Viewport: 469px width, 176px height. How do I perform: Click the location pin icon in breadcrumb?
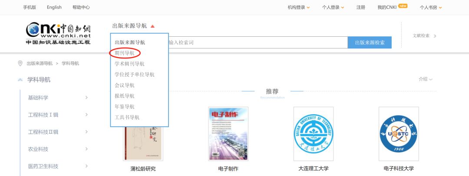20,64
